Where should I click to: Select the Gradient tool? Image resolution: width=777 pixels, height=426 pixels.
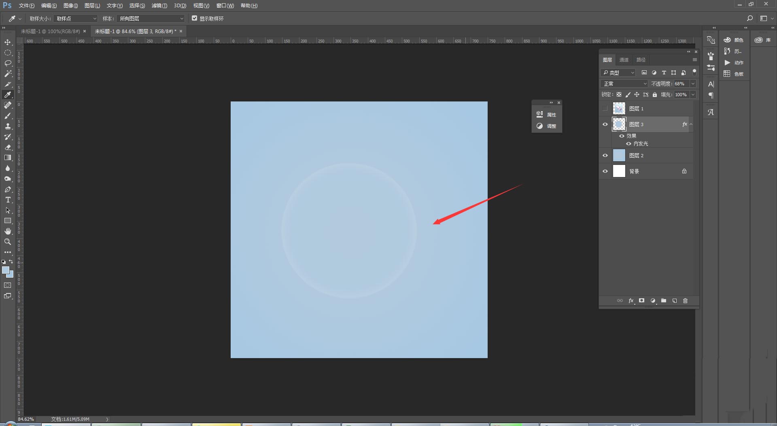pos(8,158)
